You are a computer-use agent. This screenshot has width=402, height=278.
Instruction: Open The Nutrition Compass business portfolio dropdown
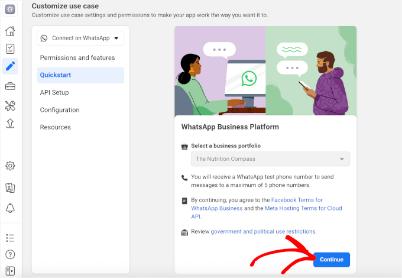pos(270,159)
